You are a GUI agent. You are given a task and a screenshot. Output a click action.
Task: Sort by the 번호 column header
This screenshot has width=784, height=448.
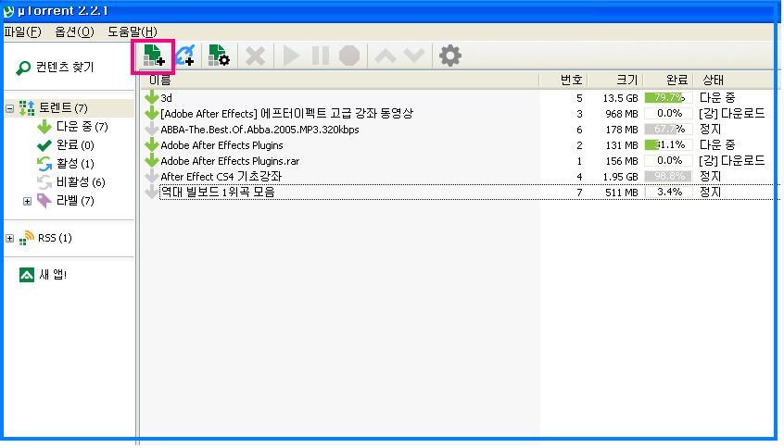click(563, 80)
